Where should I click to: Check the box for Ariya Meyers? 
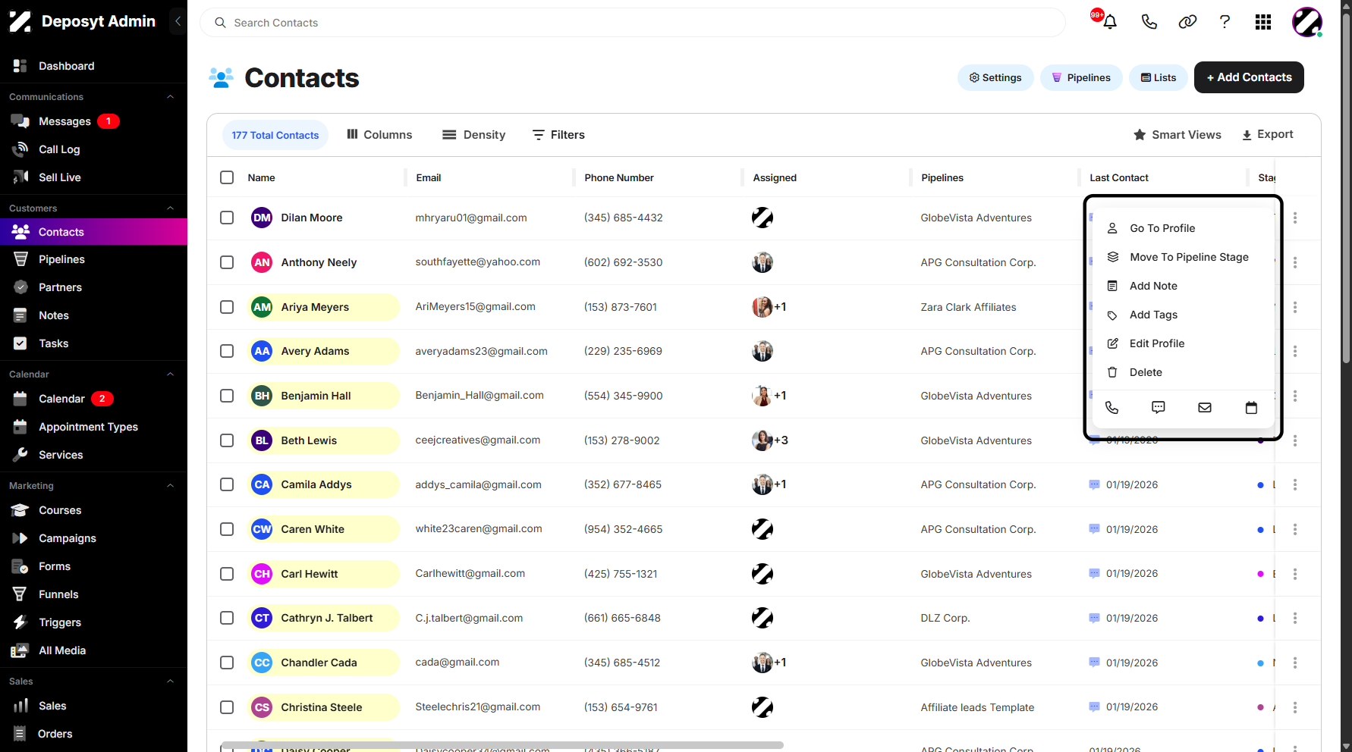[x=227, y=307]
